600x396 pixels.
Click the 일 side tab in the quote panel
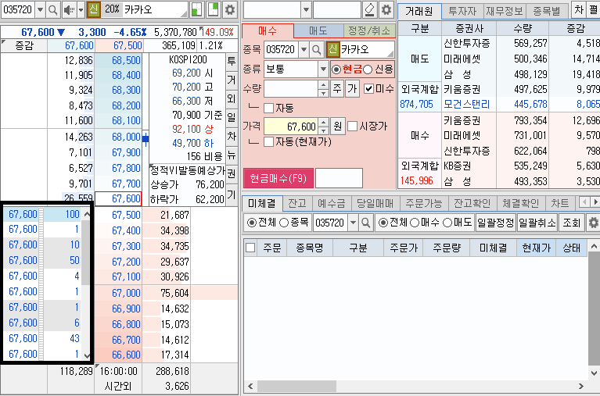pos(232,117)
